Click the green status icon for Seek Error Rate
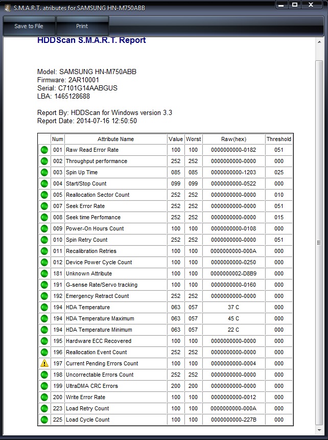Image resolution: width=328 pixels, height=440 pixels. (44, 206)
